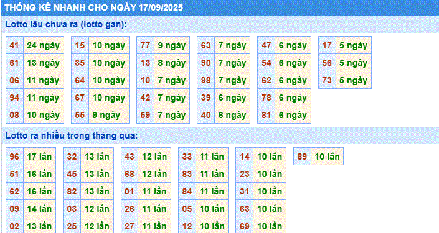This screenshot has height=233, width=439.
Task: Click the '10 ngày' cell beside number 35
Action: (109, 63)
